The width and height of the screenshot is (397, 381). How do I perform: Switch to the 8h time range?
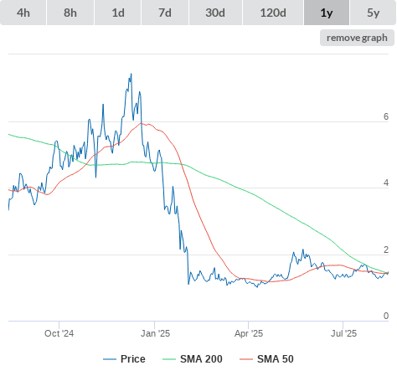click(x=70, y=13)
